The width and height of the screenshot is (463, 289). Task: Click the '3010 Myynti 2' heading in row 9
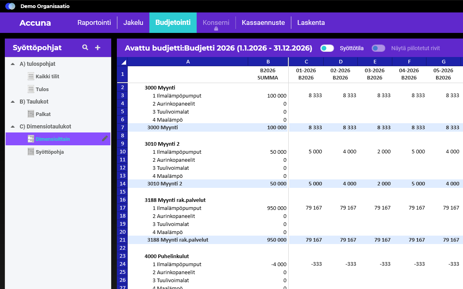162,144
